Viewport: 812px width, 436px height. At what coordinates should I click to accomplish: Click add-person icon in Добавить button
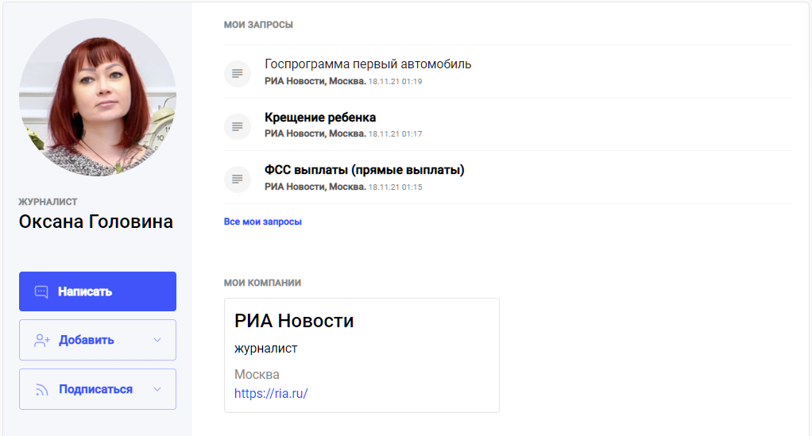point(42,340)
